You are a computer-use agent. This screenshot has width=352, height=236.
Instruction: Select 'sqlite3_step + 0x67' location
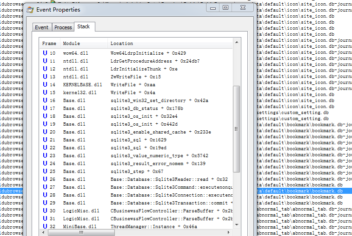(137, 171)
